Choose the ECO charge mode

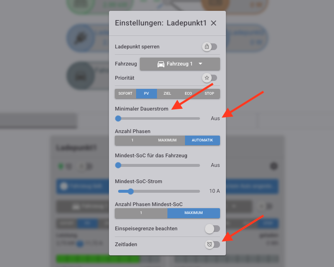coord(188,93)
